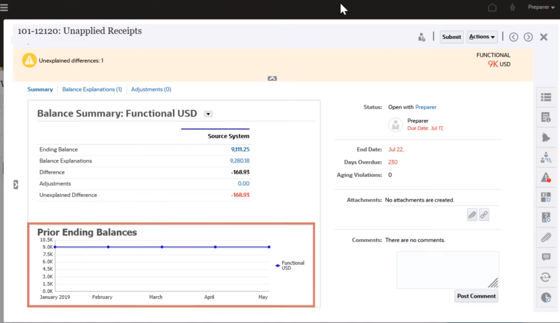Collapse the unexplained differences banner
Viewport: 560px width, 323px height.
[x=272, y=78]
